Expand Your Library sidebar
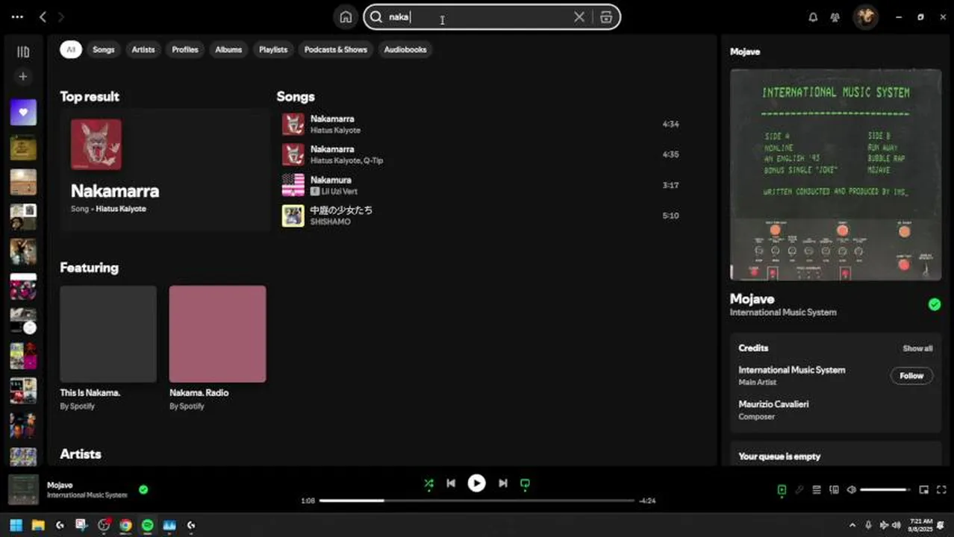 (23, 52)
